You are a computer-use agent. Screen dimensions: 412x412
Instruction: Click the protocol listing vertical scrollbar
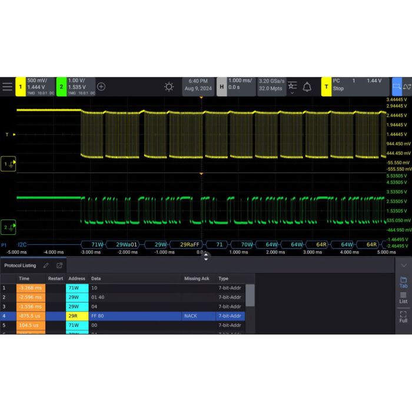click(250, 295)
